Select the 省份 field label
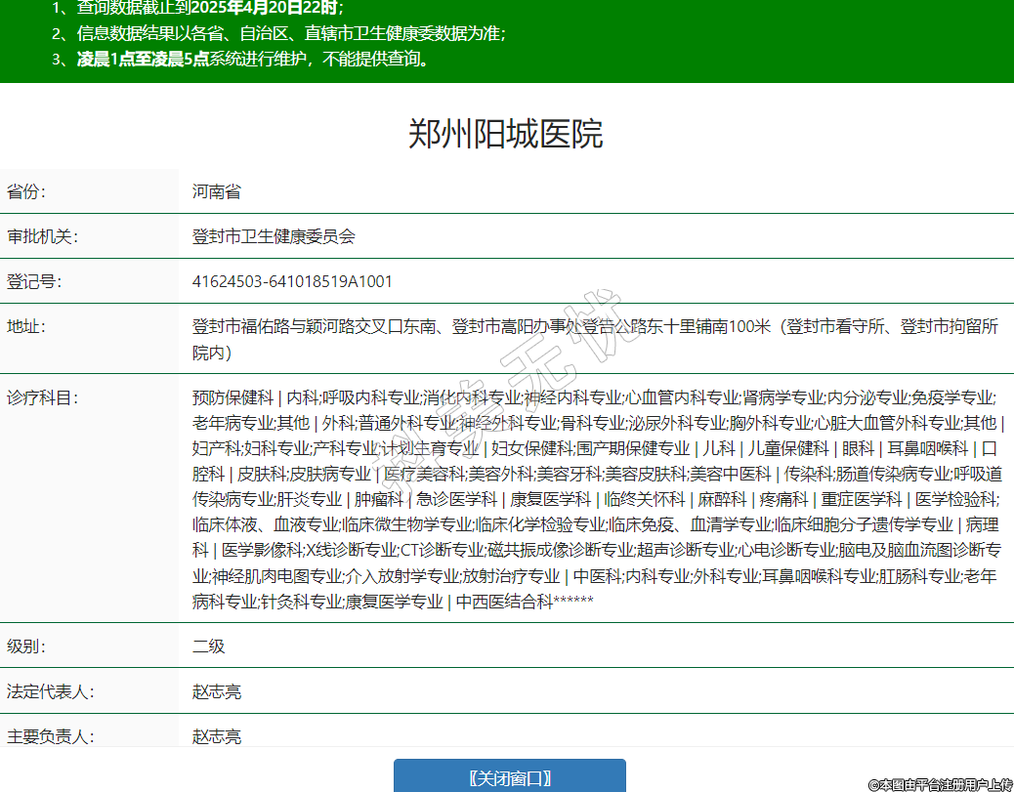The width and height of the screenshot is (1014, 792). click(26, 191)
